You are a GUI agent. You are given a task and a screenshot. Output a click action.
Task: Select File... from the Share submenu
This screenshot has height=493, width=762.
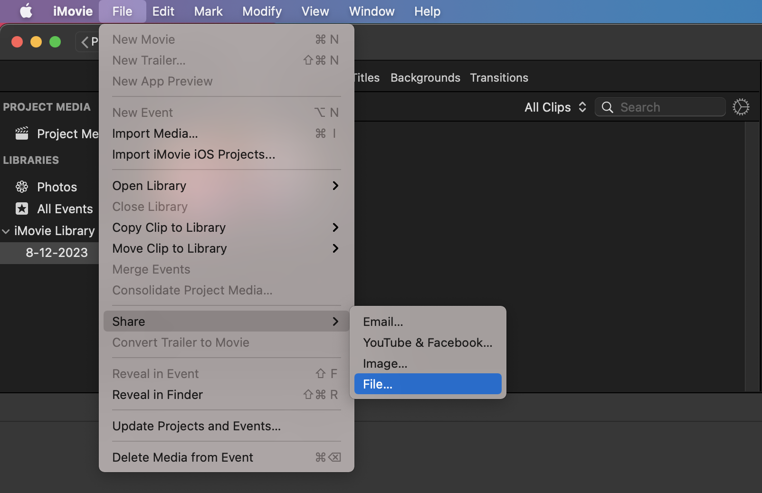coord(427,384)
